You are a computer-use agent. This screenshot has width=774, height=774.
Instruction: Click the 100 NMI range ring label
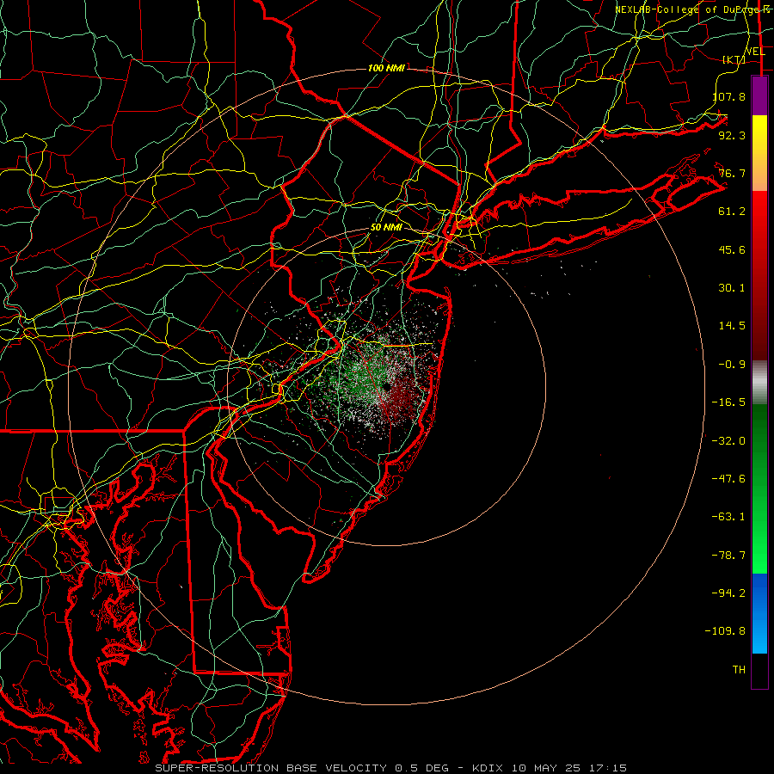tap(386, 68)
